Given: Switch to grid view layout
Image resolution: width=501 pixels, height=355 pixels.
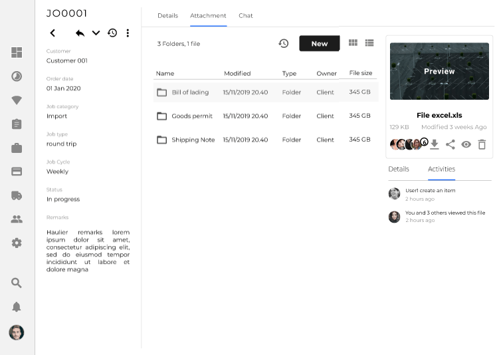Looking at the screenshot, I should [x=353, y=43].
